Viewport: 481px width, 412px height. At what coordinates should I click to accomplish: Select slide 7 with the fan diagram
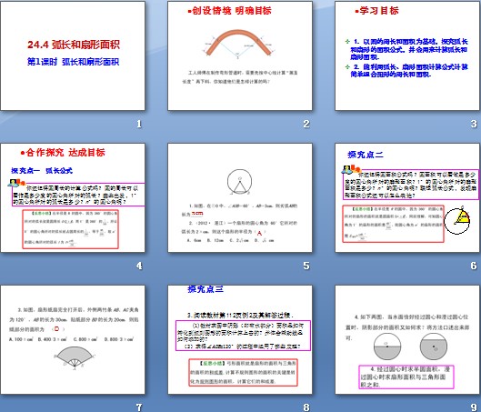pos(73,339)
